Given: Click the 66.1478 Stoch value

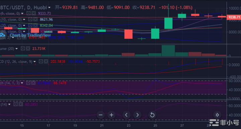Looking at the screenshot, I should 60,83.
